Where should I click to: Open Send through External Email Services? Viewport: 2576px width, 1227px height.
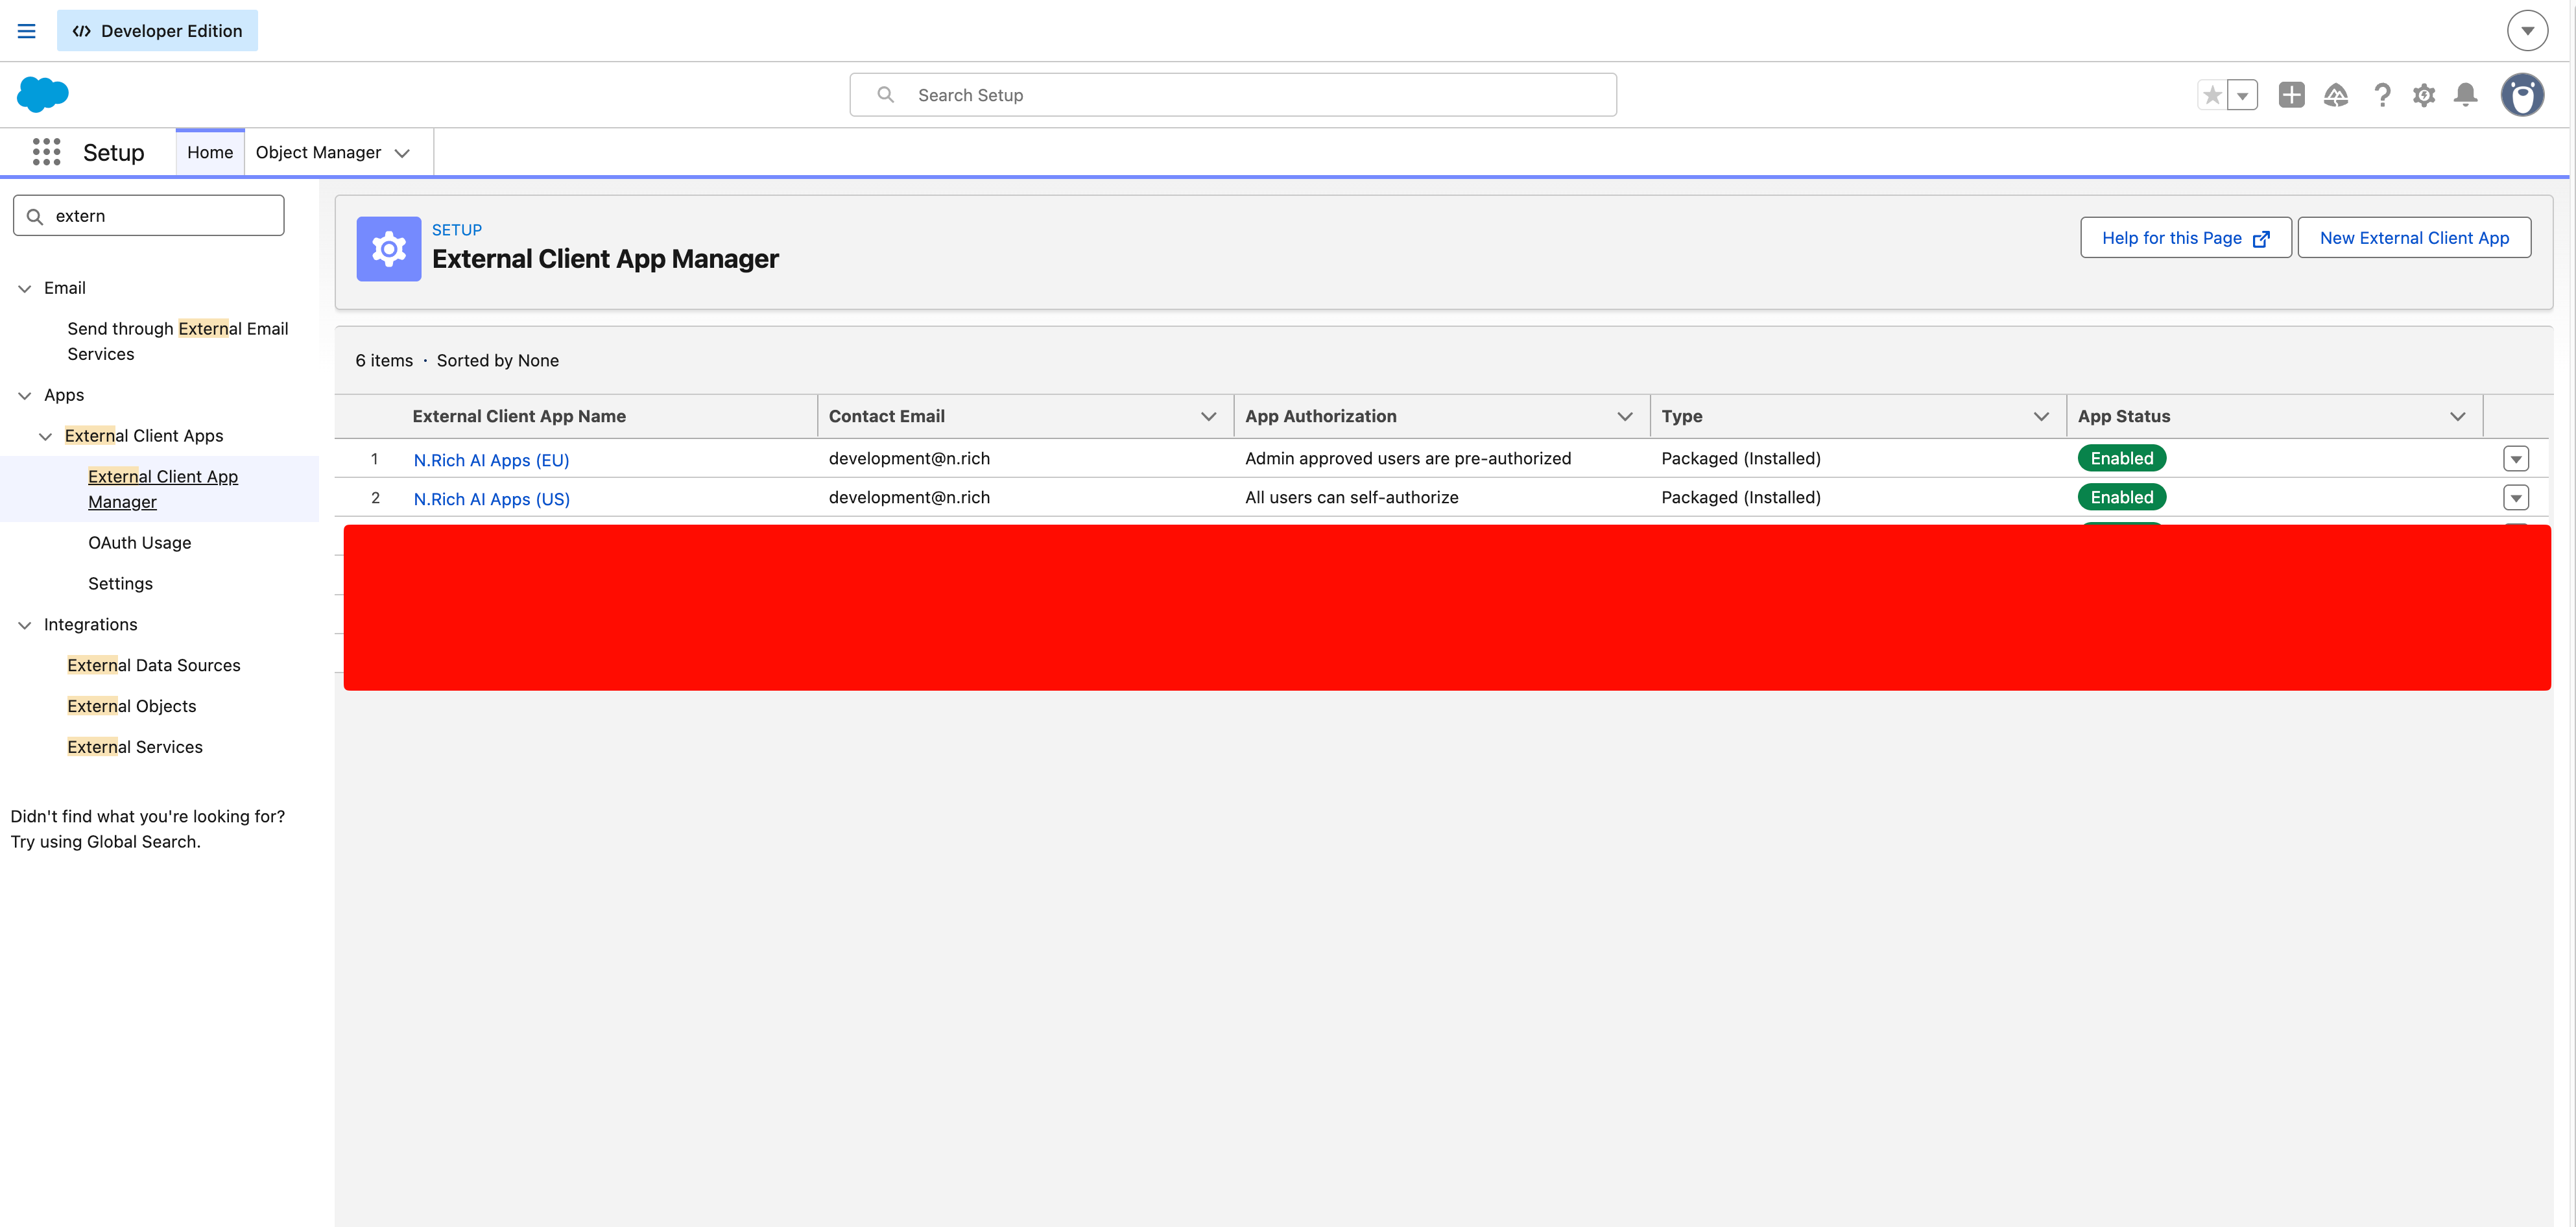[x=178, y=341]
